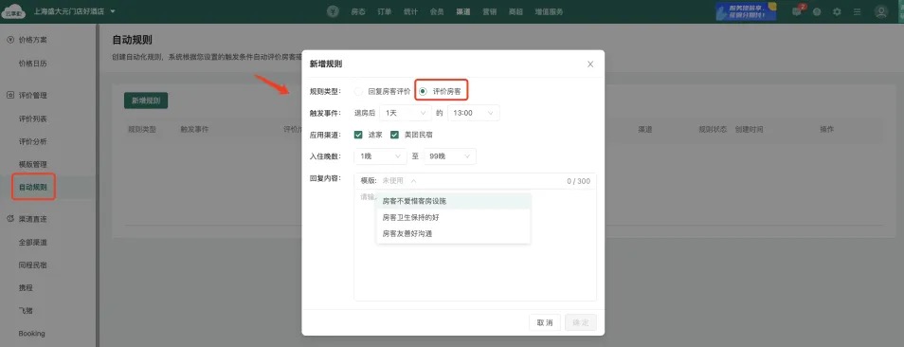Open the message notifications icon with badge
This screenshot has width=904, height=347.
[797, 11]
